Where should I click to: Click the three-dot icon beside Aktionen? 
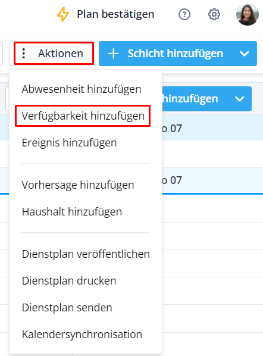pos(24,54)
